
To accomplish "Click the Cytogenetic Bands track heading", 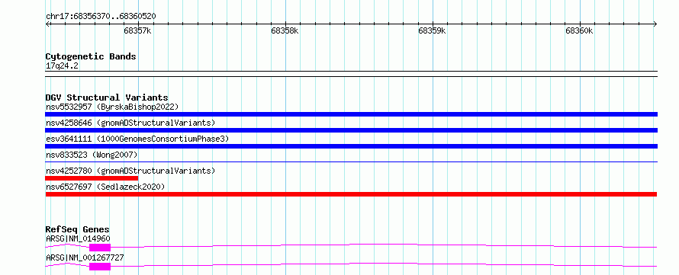I will pyautogui.click(x=91, y=56).
